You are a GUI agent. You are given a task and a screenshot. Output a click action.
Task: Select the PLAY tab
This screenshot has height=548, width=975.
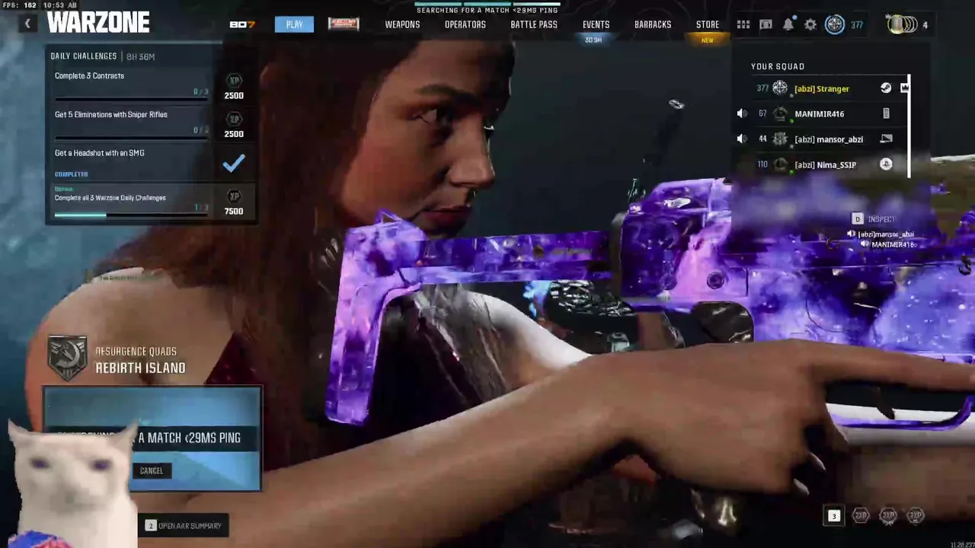point(294,24)
